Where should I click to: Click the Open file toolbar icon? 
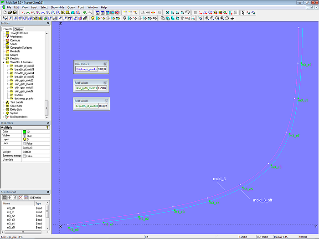[x=10, y=13]
